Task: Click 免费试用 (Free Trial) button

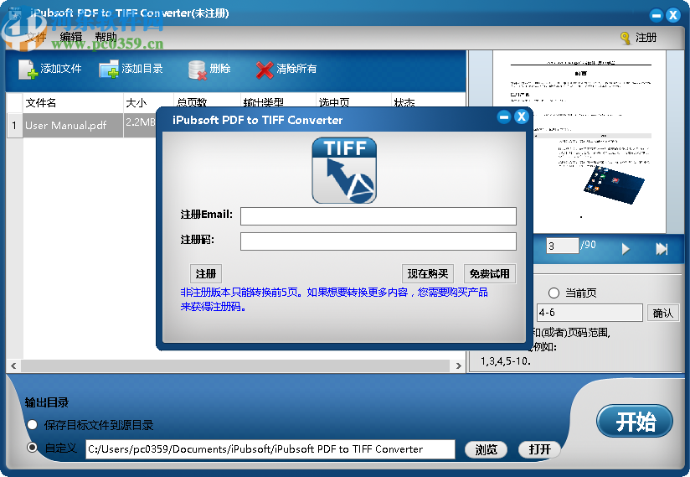Action: point(489,274)
